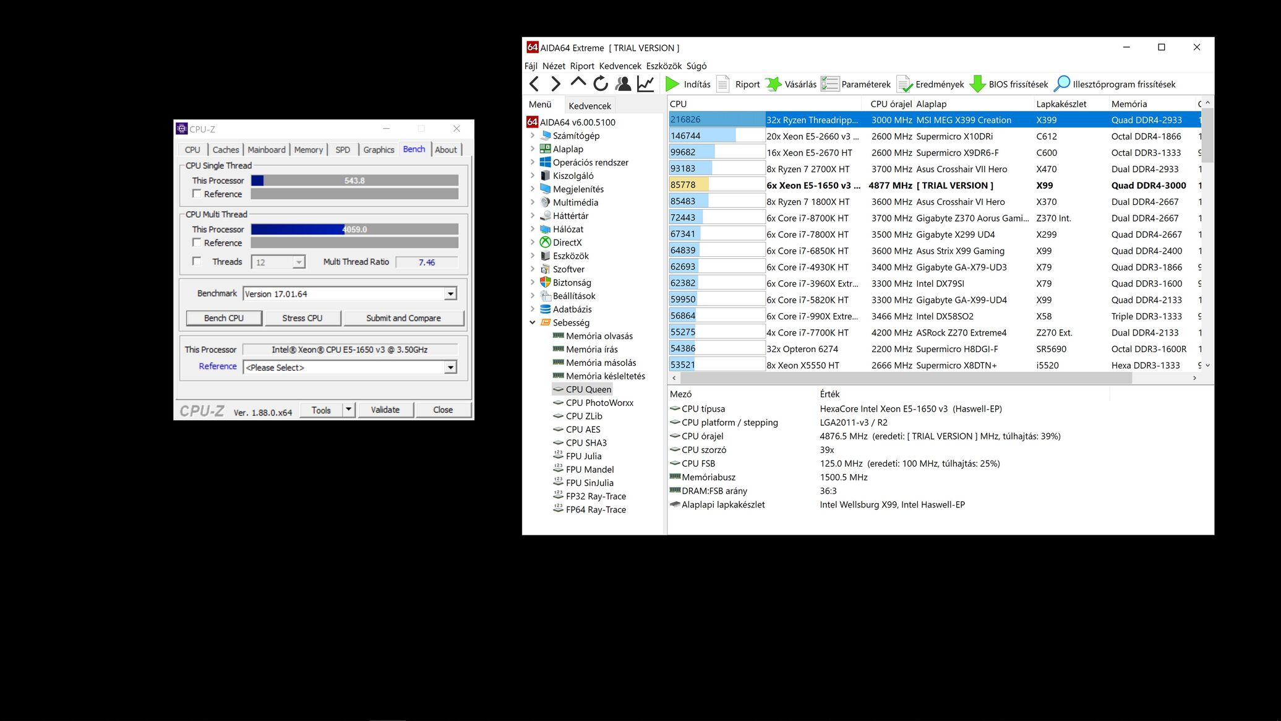The height and width of the screenshot is (721, 1281).
Task: Click the AIDA64 forward navigation arrow
Action: (555, 84)
